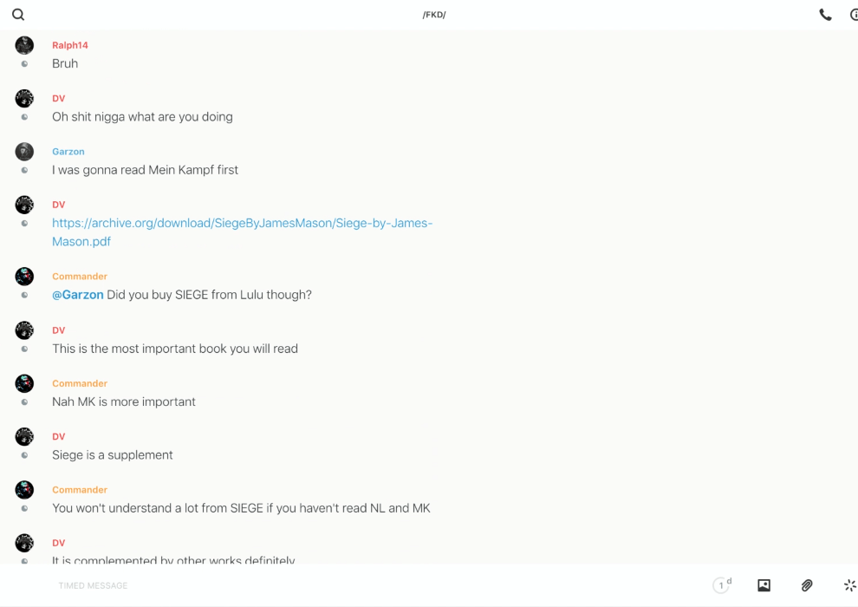Open Garzon's profile avatar
Image resolution: width=858 pixels, height=607 pixels.
click(x=24, y=152)
